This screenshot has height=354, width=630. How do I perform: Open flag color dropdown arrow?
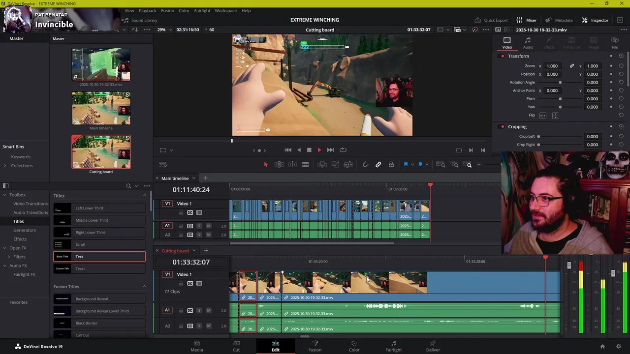[x=412, y=165]
